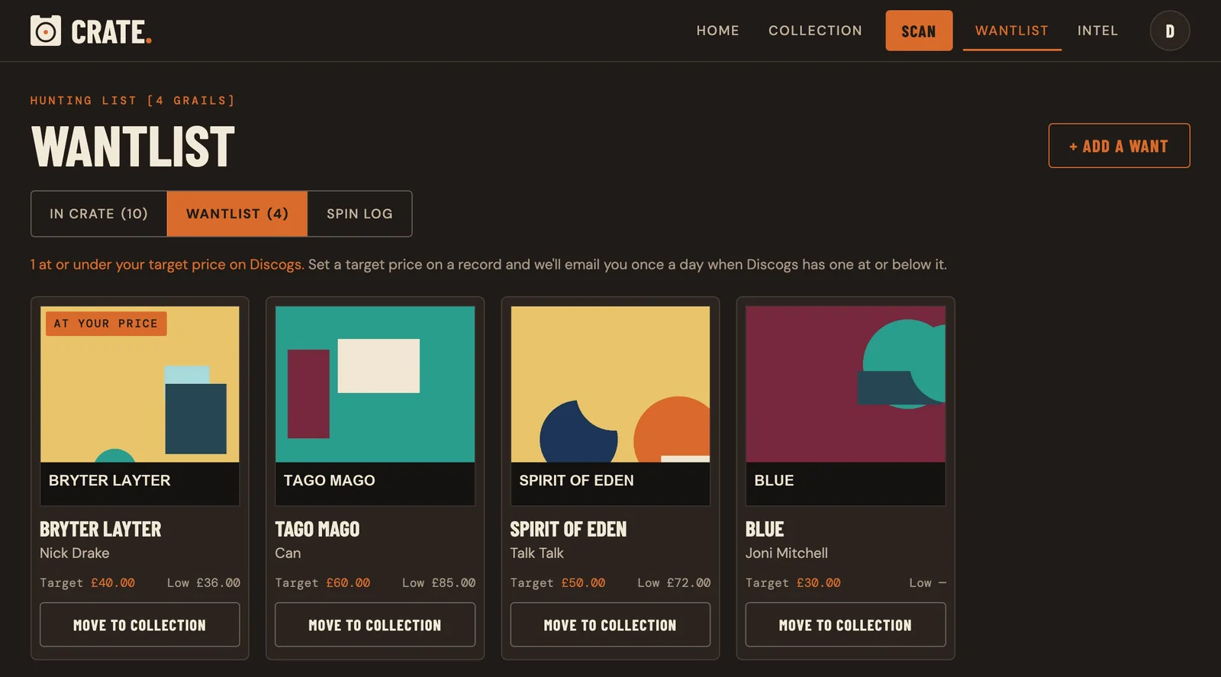Click the WANTLIST page heading
This screenshot has height=677, width=1221.
tap(133, 146)
